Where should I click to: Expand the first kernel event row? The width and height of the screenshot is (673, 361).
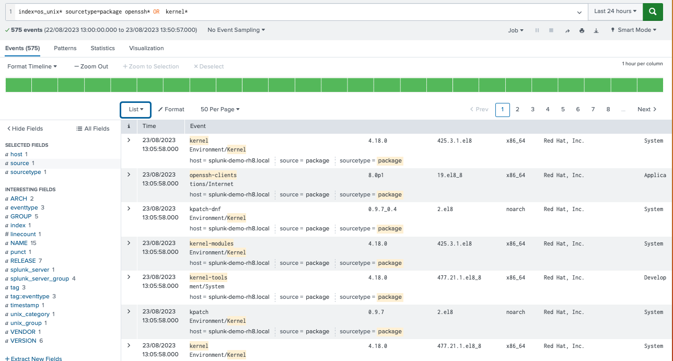point(129,140)
